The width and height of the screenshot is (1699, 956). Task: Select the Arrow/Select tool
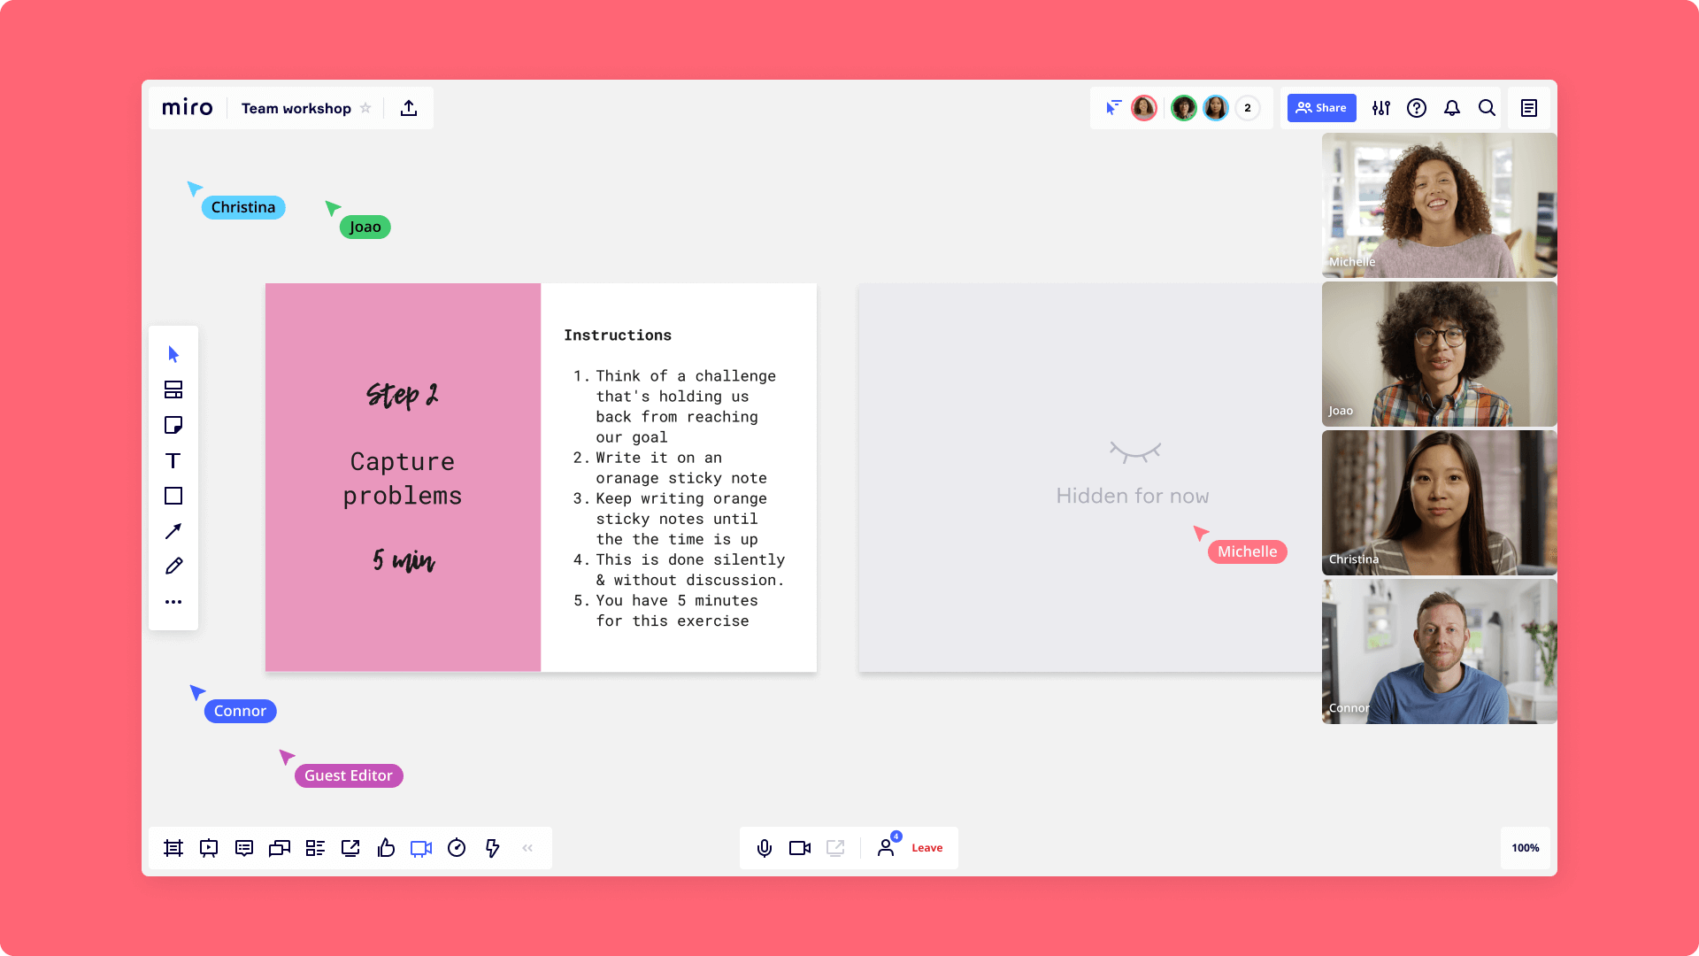pos(173,354)
